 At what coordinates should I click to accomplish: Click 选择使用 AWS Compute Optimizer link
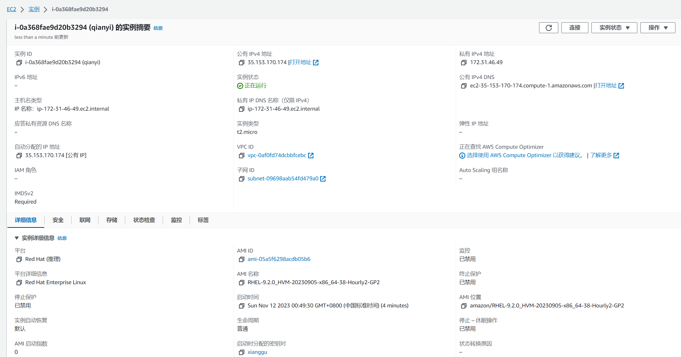click(525, 155)
